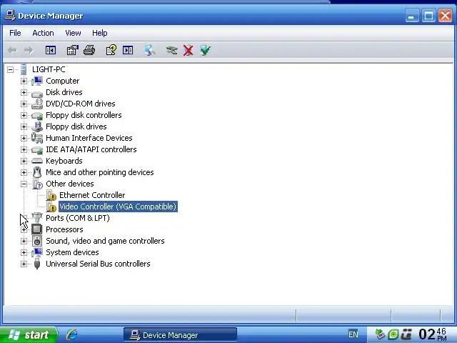
Task: Click the Disk drives icon
Action: [37, 94]
